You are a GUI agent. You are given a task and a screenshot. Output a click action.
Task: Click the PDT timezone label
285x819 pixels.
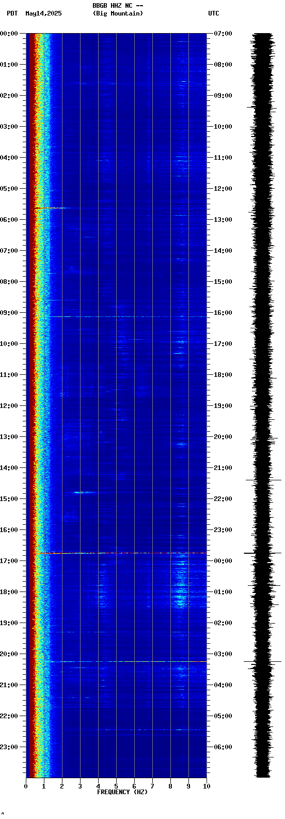tap(12, 13)
